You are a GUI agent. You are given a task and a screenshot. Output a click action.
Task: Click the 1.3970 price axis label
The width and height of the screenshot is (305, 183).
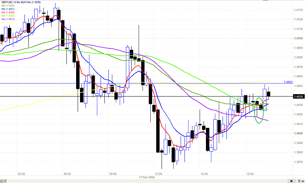[298, 162]
